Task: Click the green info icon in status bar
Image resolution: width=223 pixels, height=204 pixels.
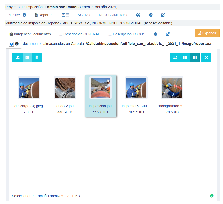Action: (212, 196)
